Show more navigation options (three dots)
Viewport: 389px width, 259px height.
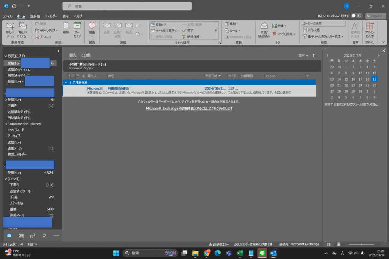[x=56, y=236]
